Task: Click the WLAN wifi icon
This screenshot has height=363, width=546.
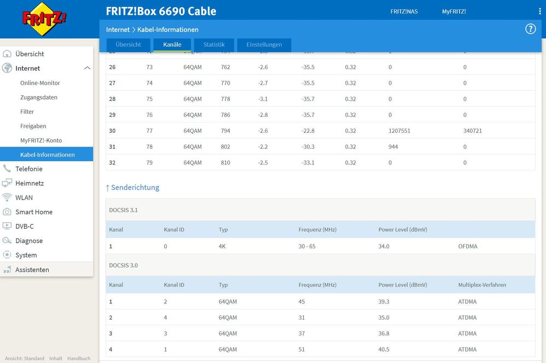Action: tap(7, 197)
